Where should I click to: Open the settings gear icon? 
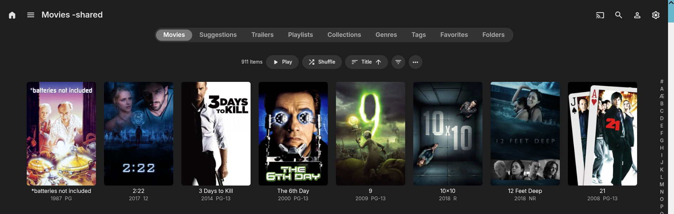[x=656, y=15]
